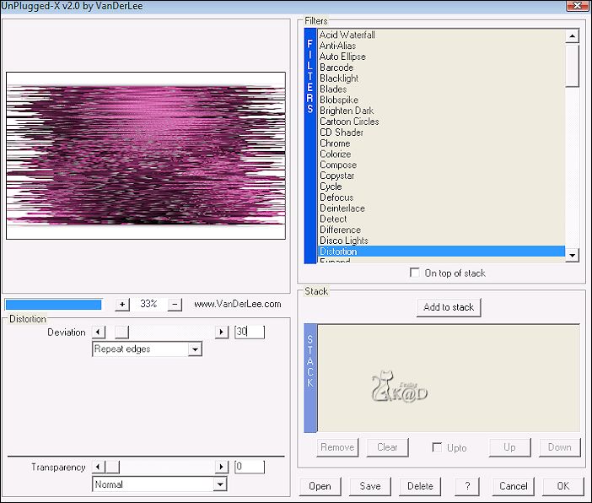Select Auto Ellipse filter

pos(441,57)
